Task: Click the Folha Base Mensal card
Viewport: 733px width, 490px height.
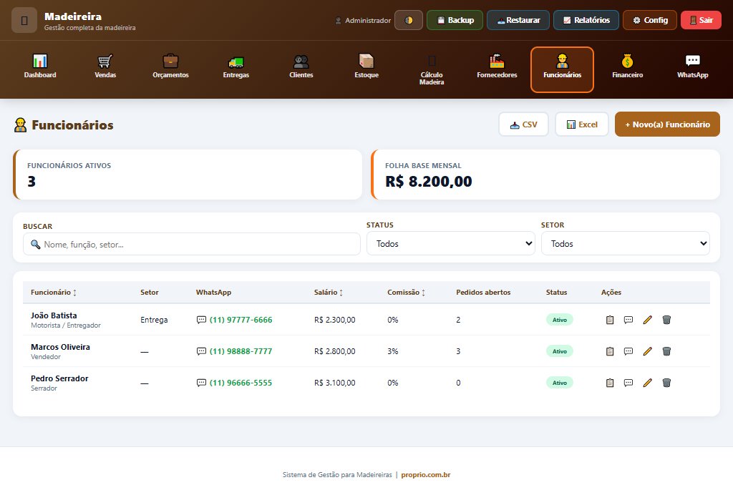Action: point(545,175)
